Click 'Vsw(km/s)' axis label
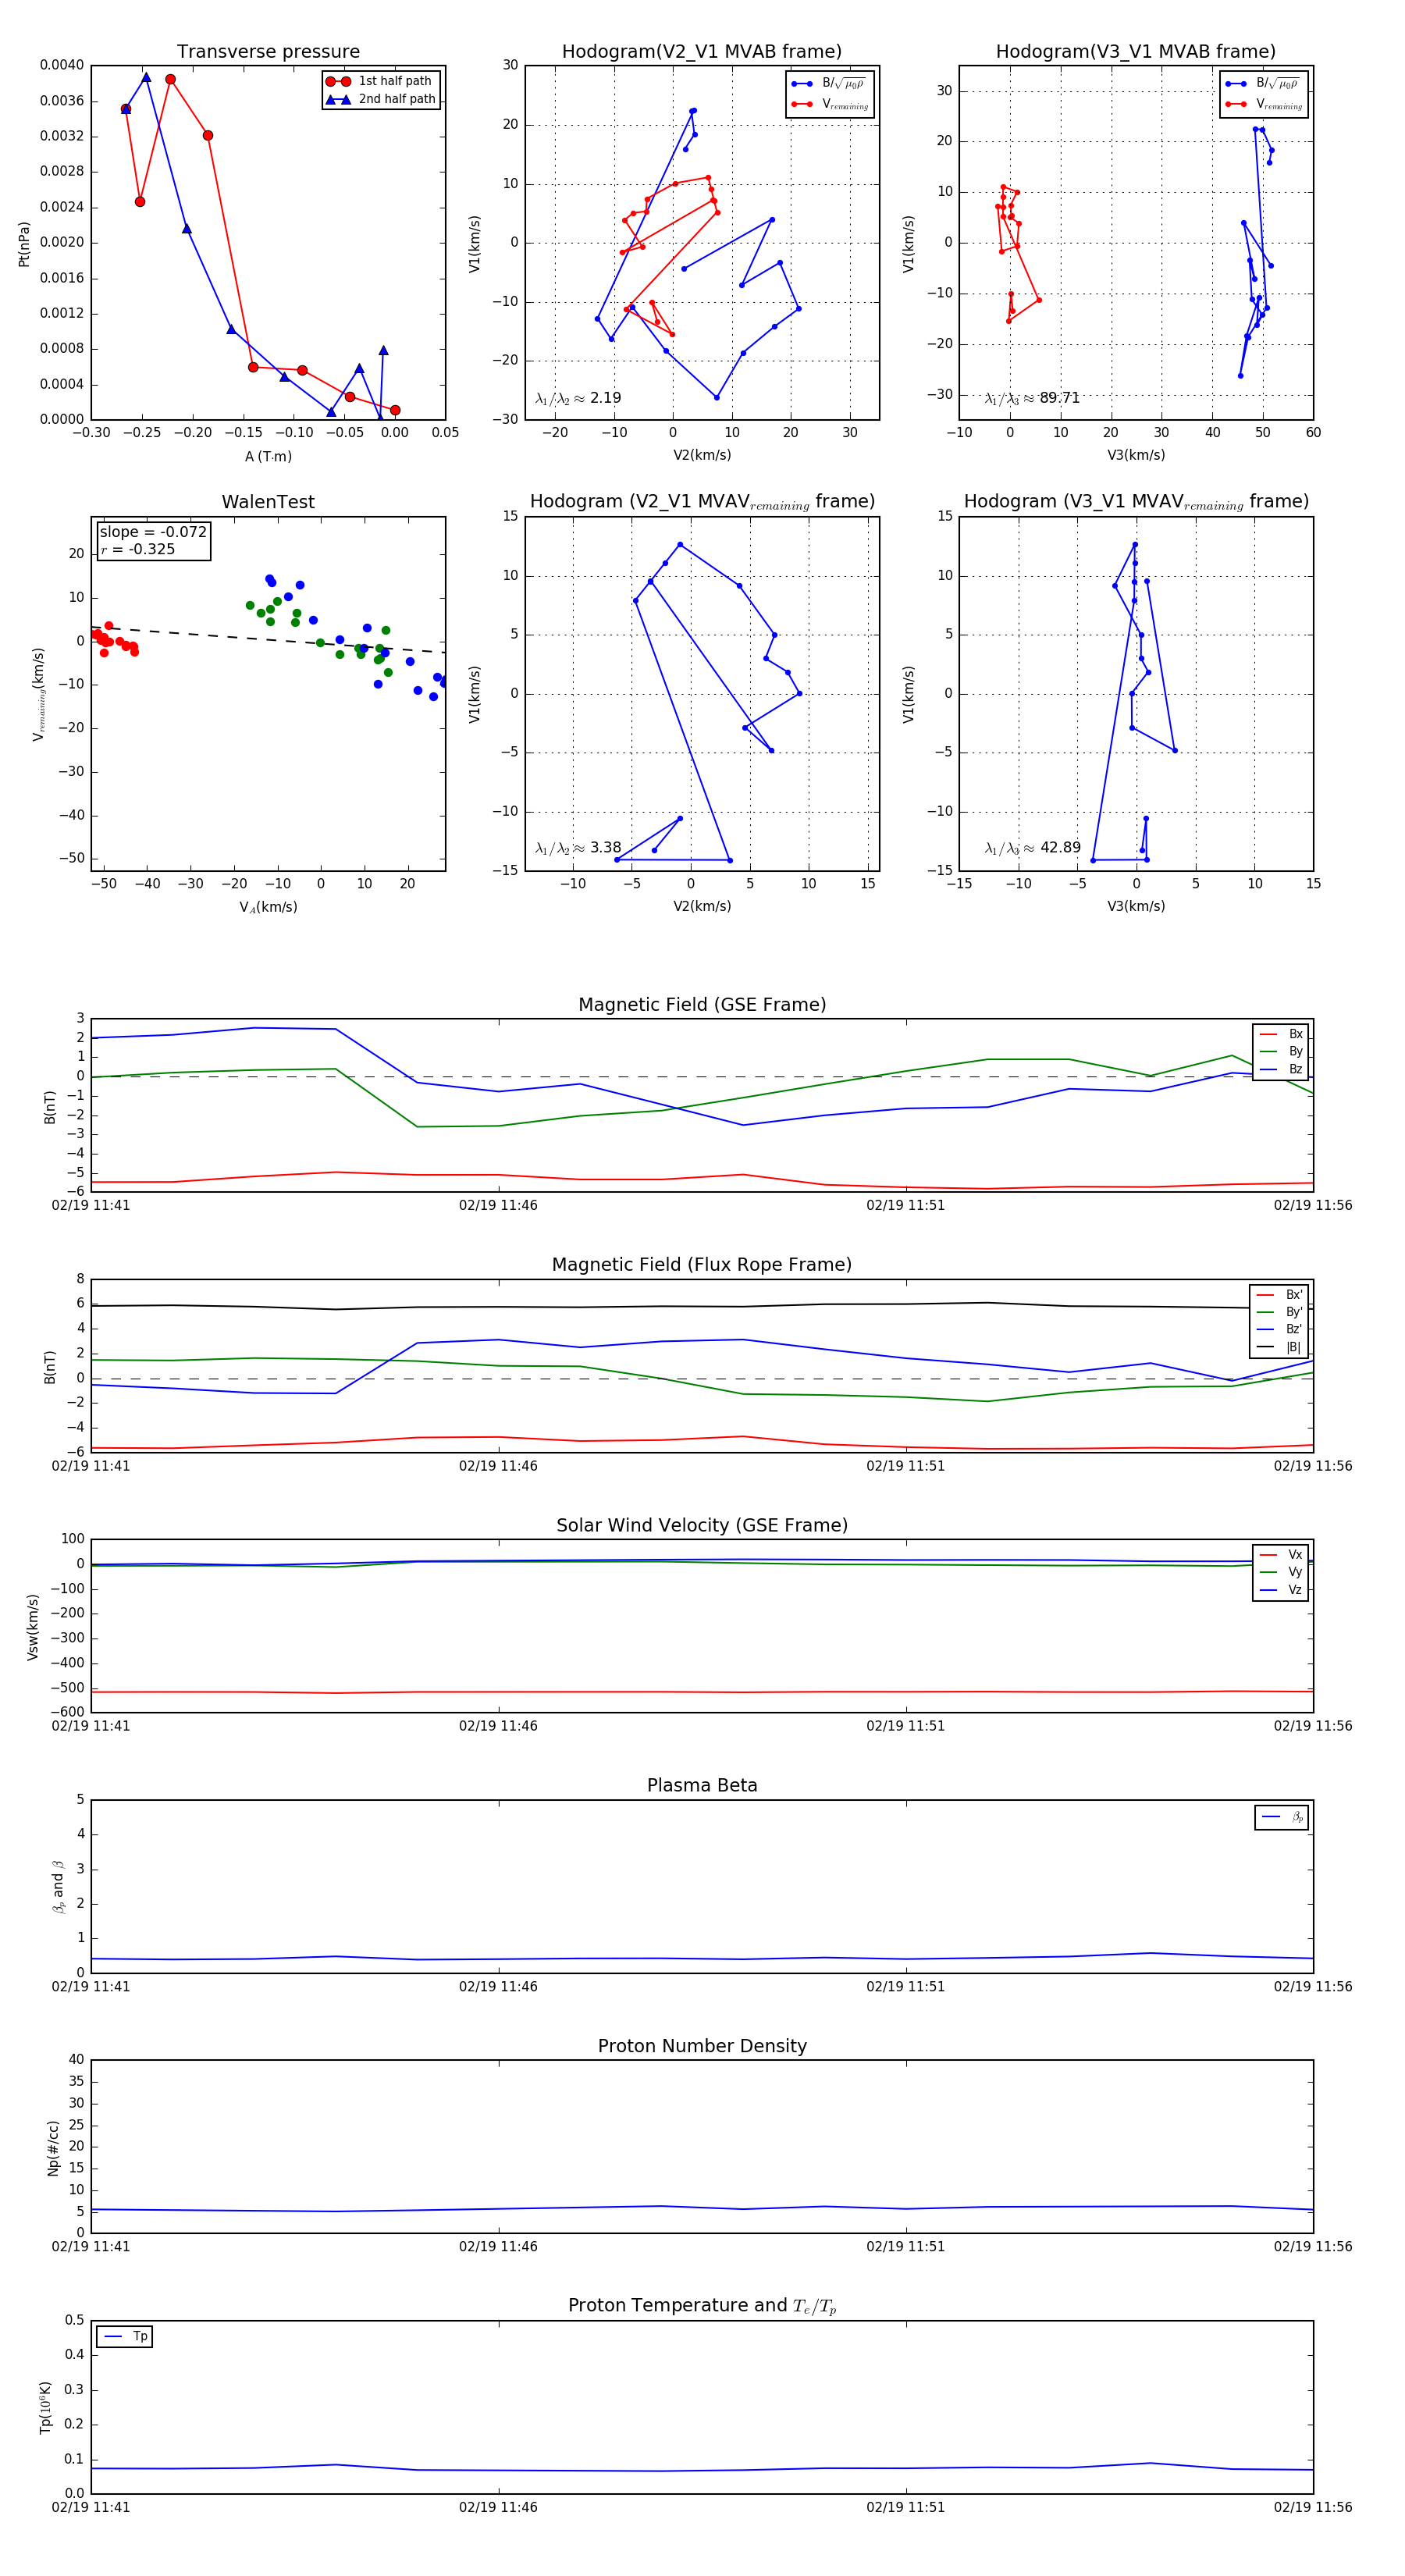This screenshot has height=2576, width=1405. [32, 1627]
